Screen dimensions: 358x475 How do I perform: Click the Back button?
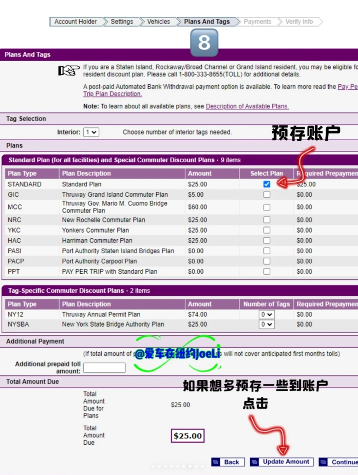coord(228,462)
